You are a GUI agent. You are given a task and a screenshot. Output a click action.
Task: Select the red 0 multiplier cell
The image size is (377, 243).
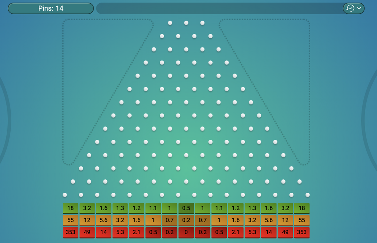tap(186, 232)
